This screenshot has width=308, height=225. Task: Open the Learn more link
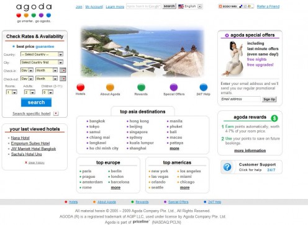[115, 7]
